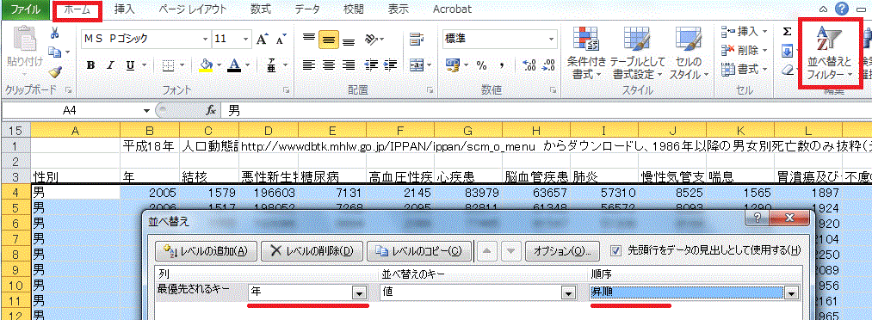The height and width of the screenshot is (320, 872).
Task: Click the Copy icon in clipboard group
Action: [55, 52]
